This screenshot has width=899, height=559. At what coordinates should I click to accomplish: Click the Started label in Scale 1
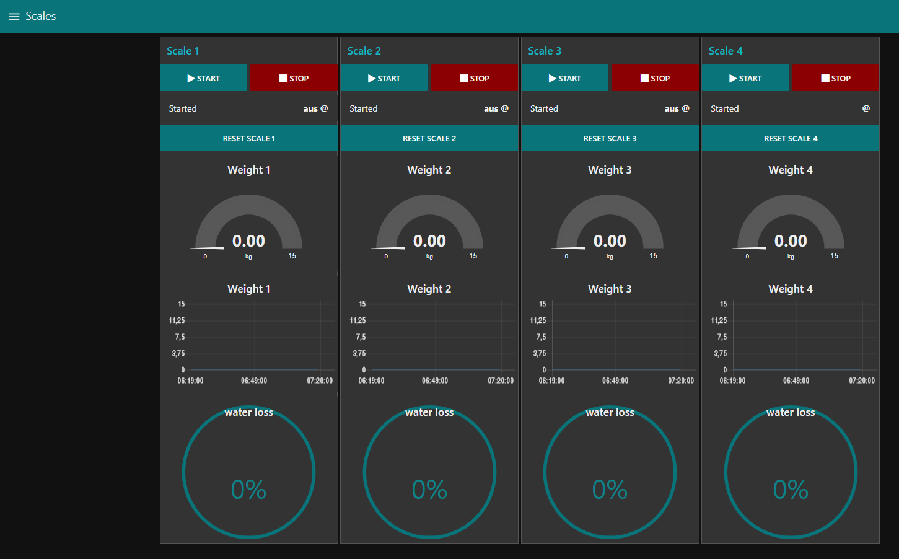point(183,108)
